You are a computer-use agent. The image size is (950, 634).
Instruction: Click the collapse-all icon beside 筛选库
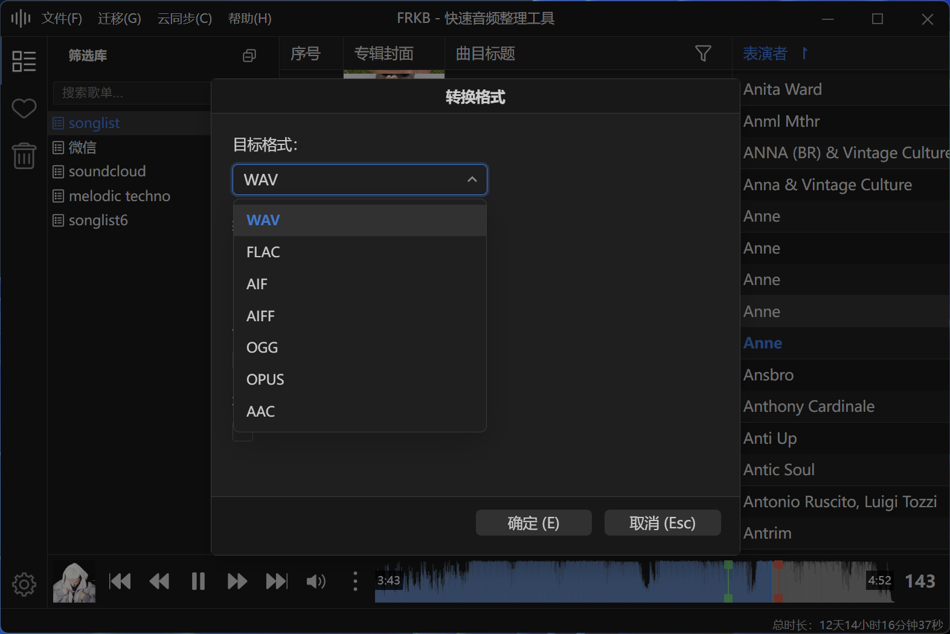249,56
